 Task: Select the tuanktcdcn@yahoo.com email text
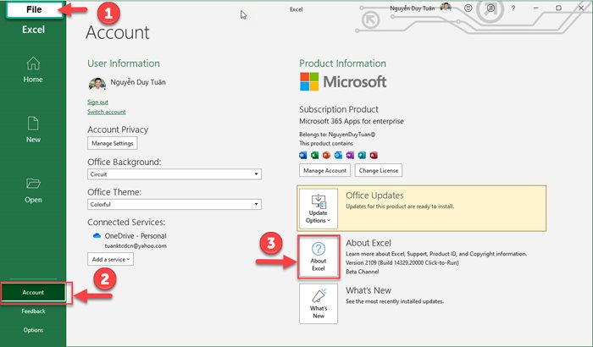(136, 245)
